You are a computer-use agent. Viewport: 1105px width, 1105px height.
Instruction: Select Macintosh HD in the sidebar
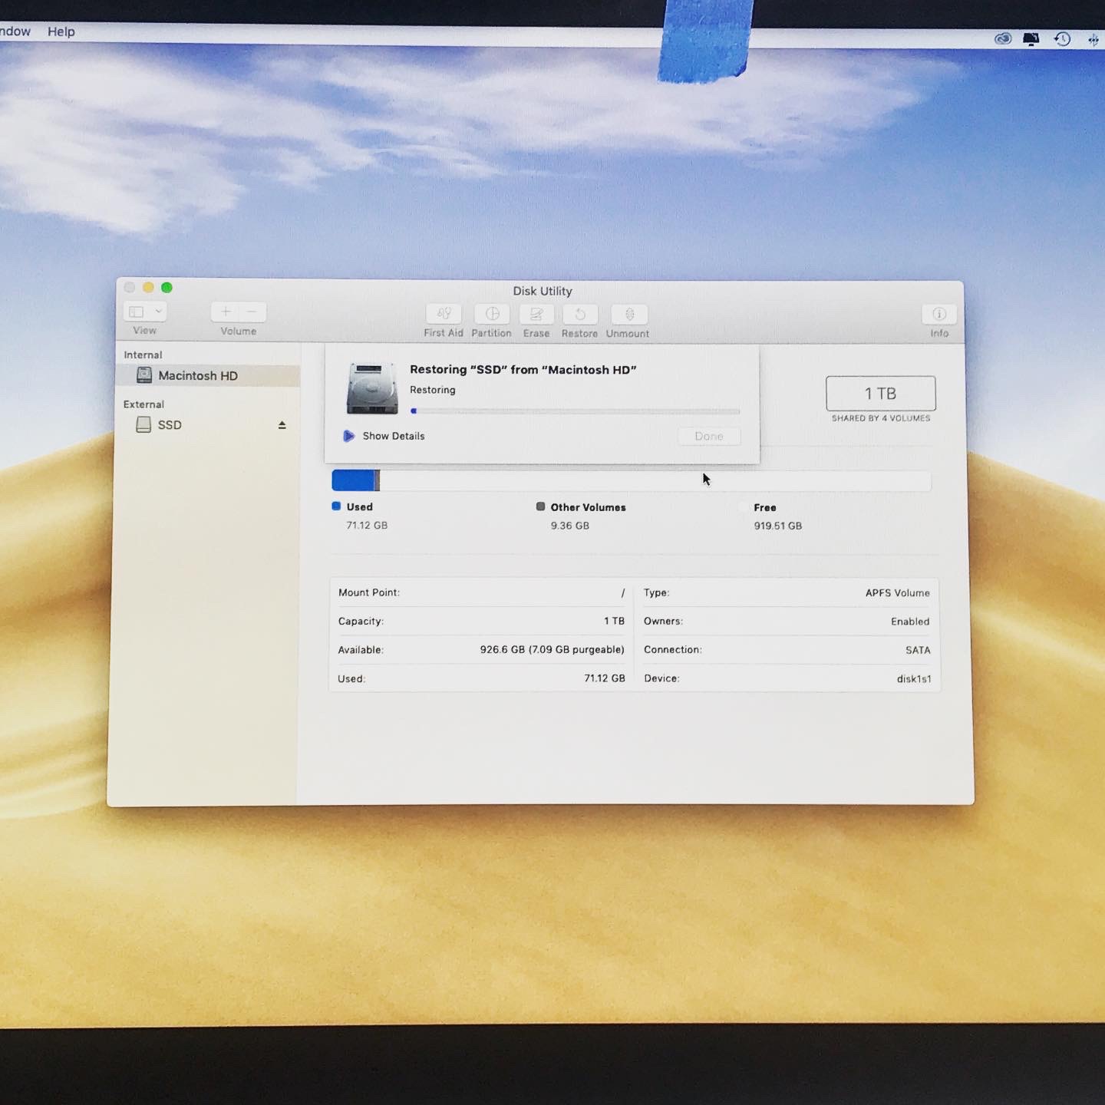click(x=197, y=375)
